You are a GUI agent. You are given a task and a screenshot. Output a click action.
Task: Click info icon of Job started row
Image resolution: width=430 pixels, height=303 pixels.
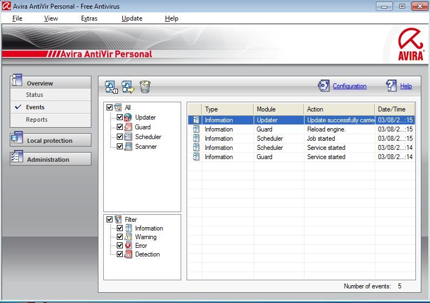point(196,139)
